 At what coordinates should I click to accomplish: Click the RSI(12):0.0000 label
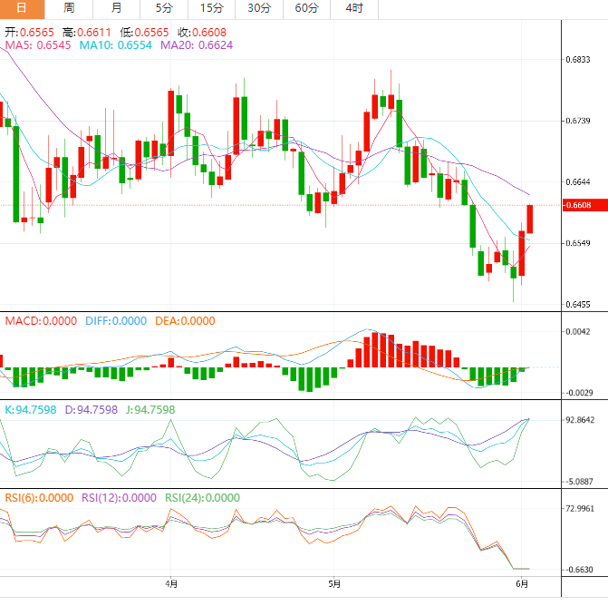coord(119,498)
